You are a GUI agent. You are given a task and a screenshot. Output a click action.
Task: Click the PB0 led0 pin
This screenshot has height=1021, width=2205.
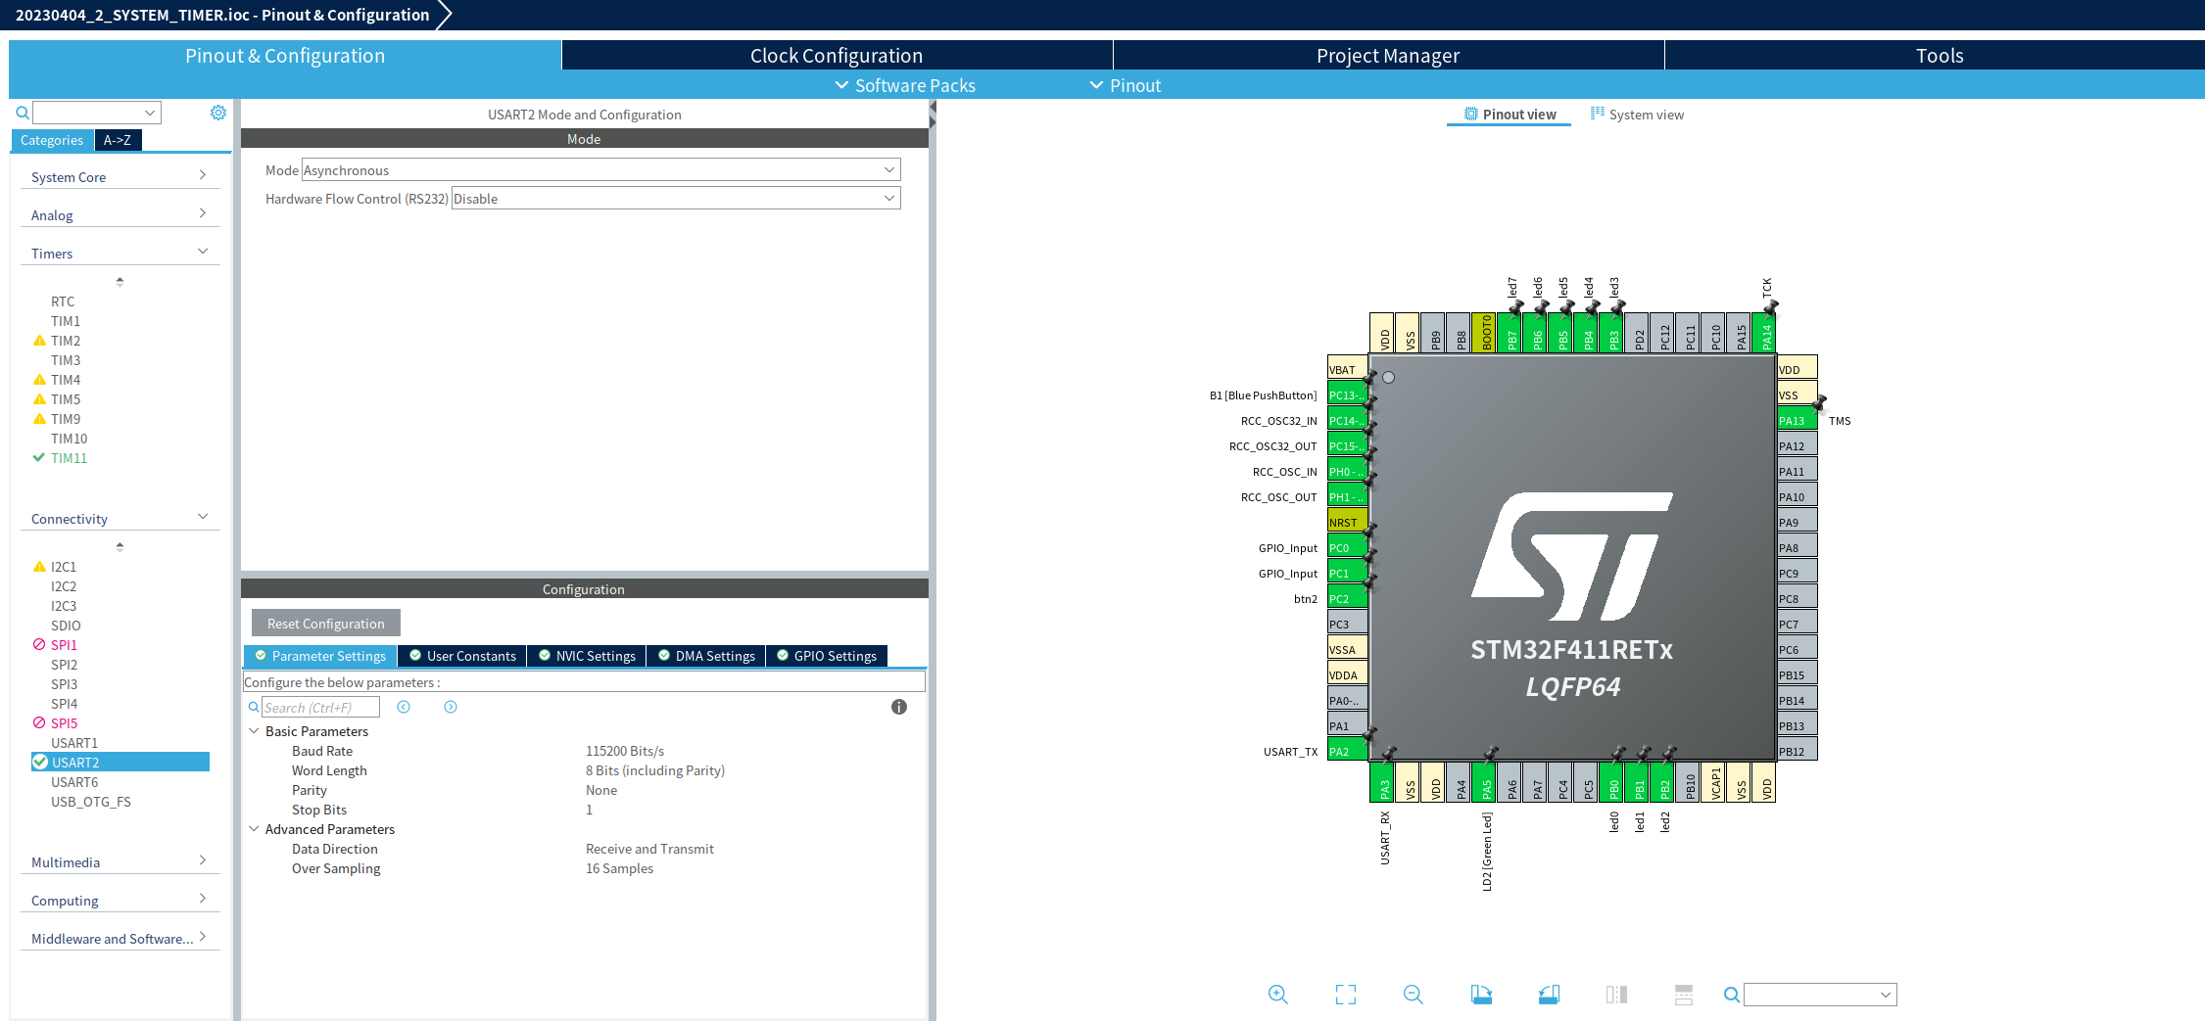(1613, 783)
